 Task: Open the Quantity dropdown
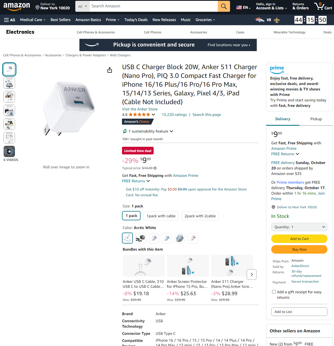[x=299, y=227]
